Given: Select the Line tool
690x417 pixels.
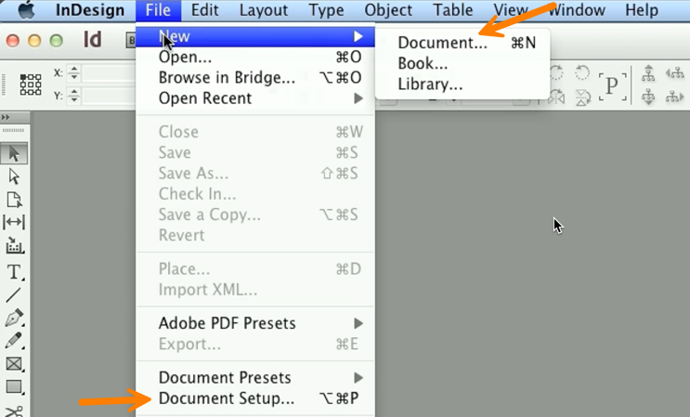Looking at the screenshot, I should coord(13,295).
